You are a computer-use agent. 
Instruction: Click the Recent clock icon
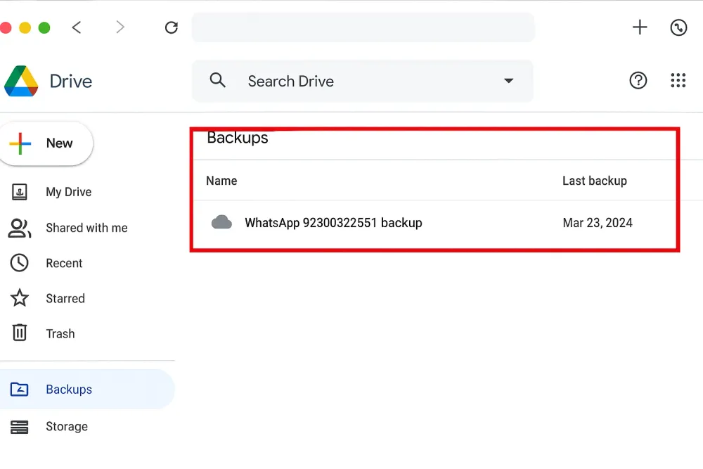pos(19,263)
